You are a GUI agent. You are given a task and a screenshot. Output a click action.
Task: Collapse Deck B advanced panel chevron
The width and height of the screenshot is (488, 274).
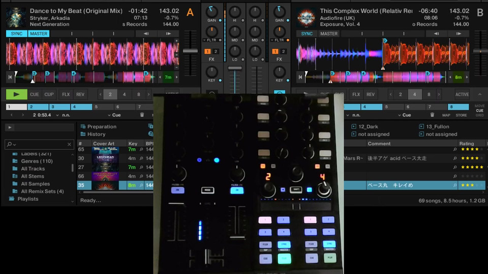tap(479, 94)
